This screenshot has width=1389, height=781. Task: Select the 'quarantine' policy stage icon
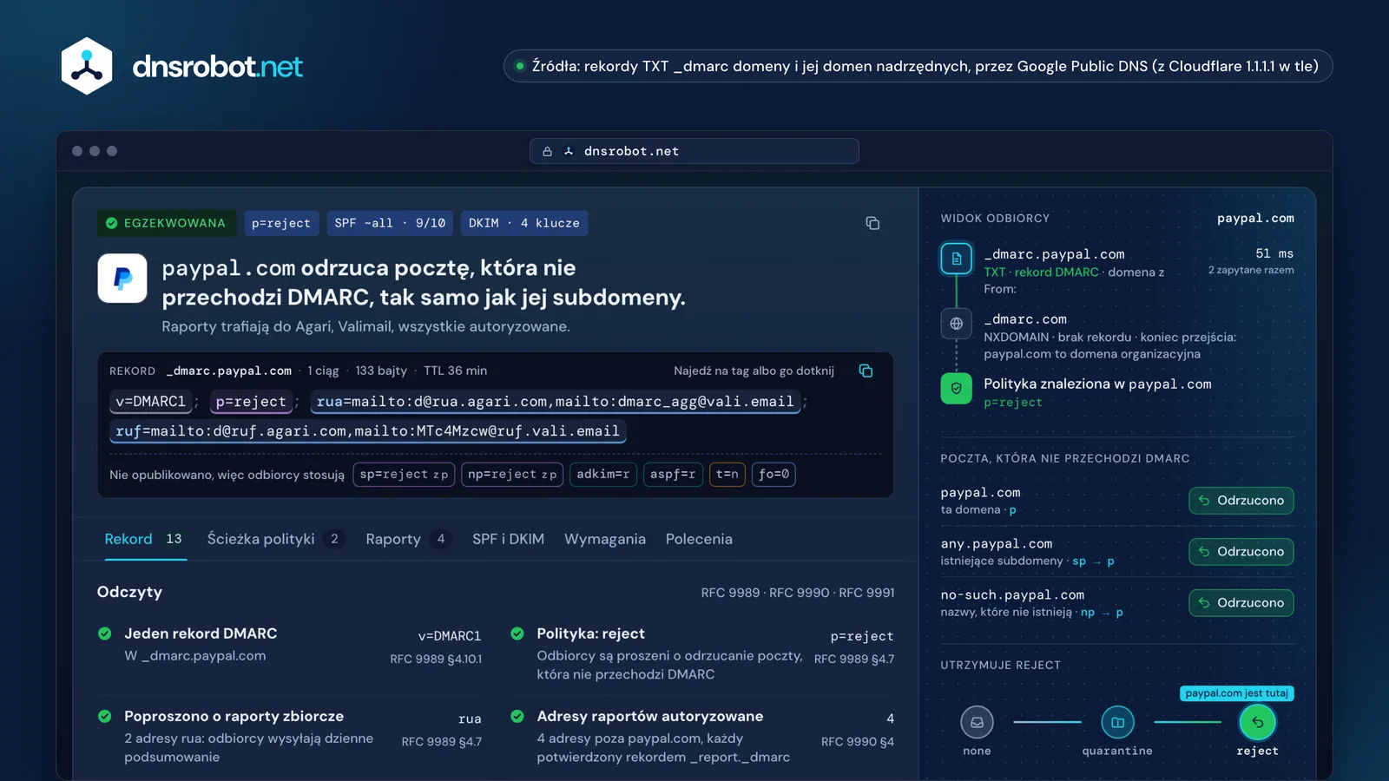point(1117,722)
